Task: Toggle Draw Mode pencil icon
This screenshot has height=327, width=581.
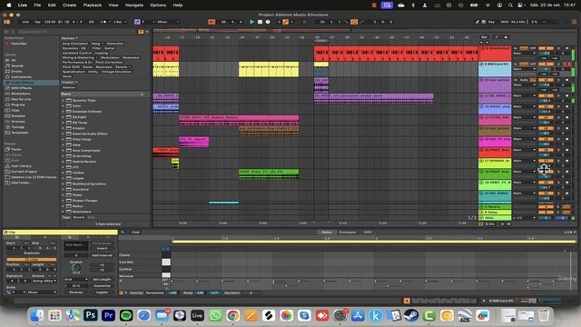Action: pyautogui.click(x=478, y=22)
